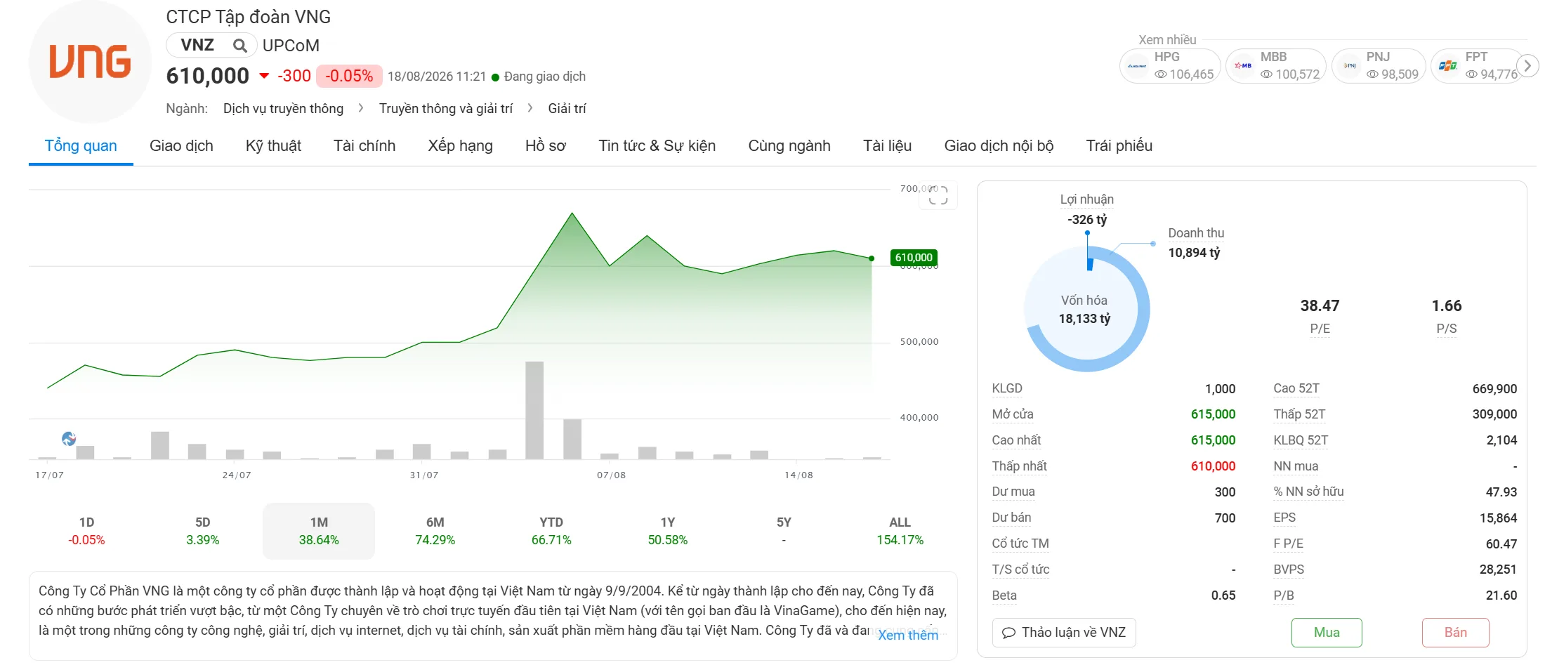
Task: Open the Truyền thông và giải trí link
Action: click(446, 109)
